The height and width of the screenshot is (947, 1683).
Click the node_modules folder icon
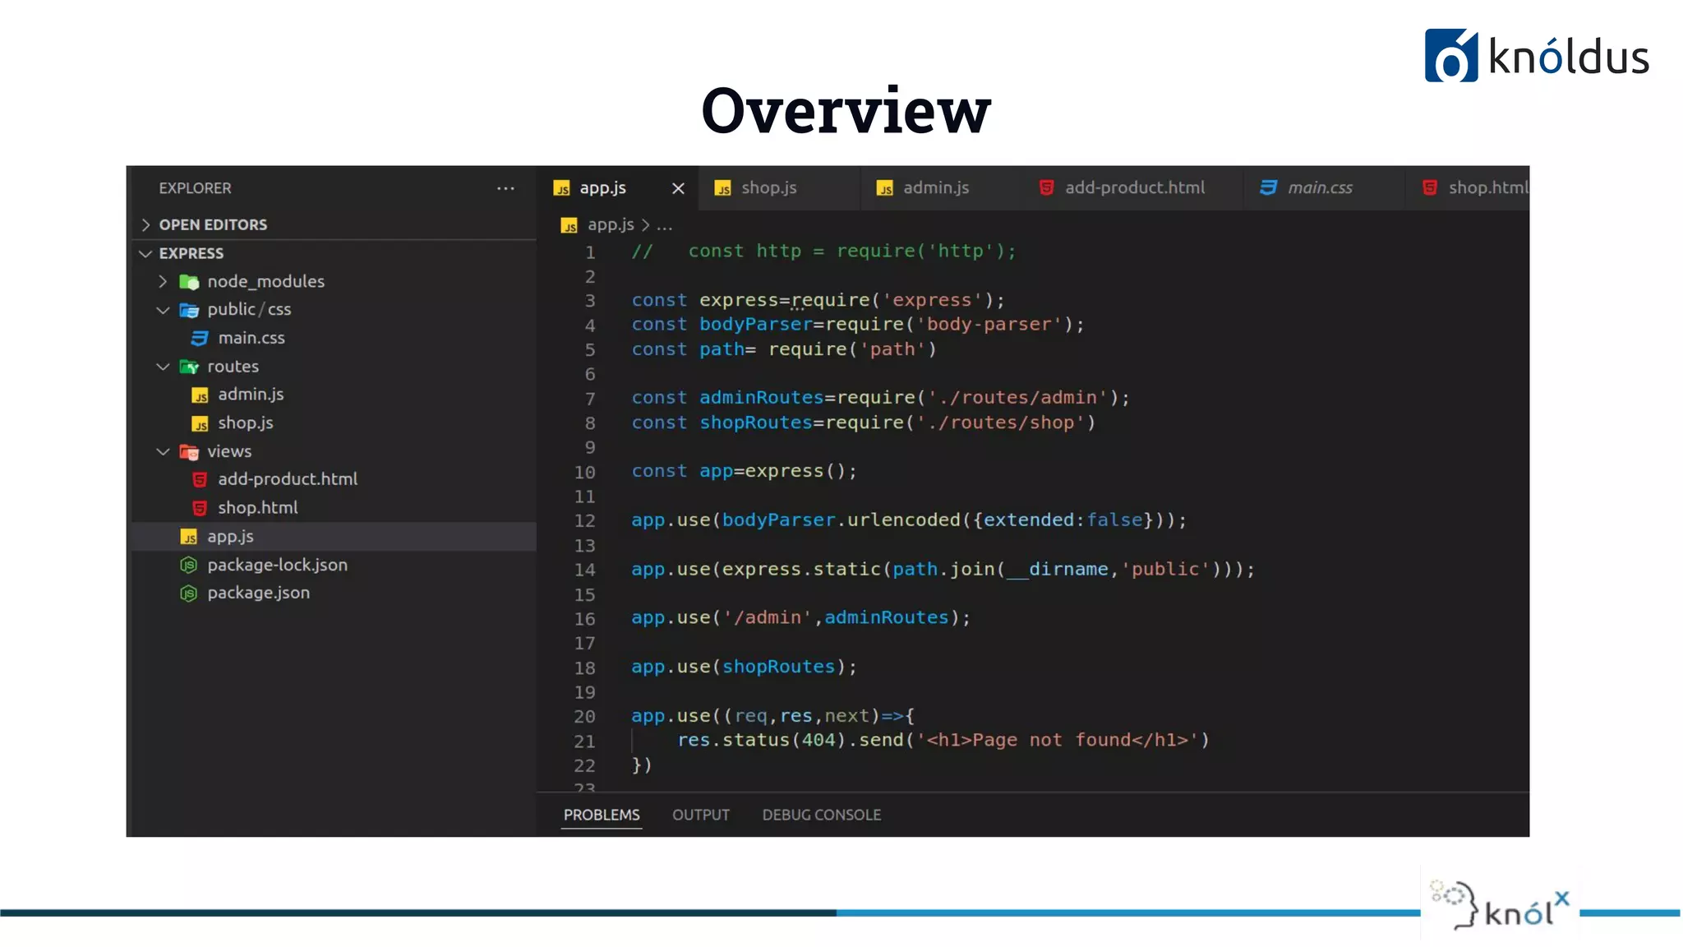click(x=189, y=282)
